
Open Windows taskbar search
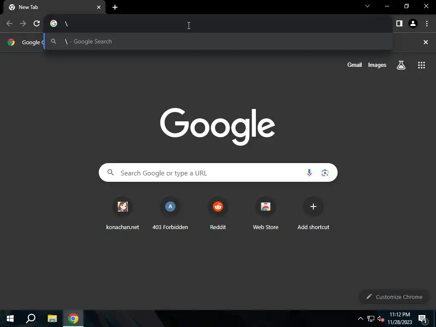[x=31, y=318]
